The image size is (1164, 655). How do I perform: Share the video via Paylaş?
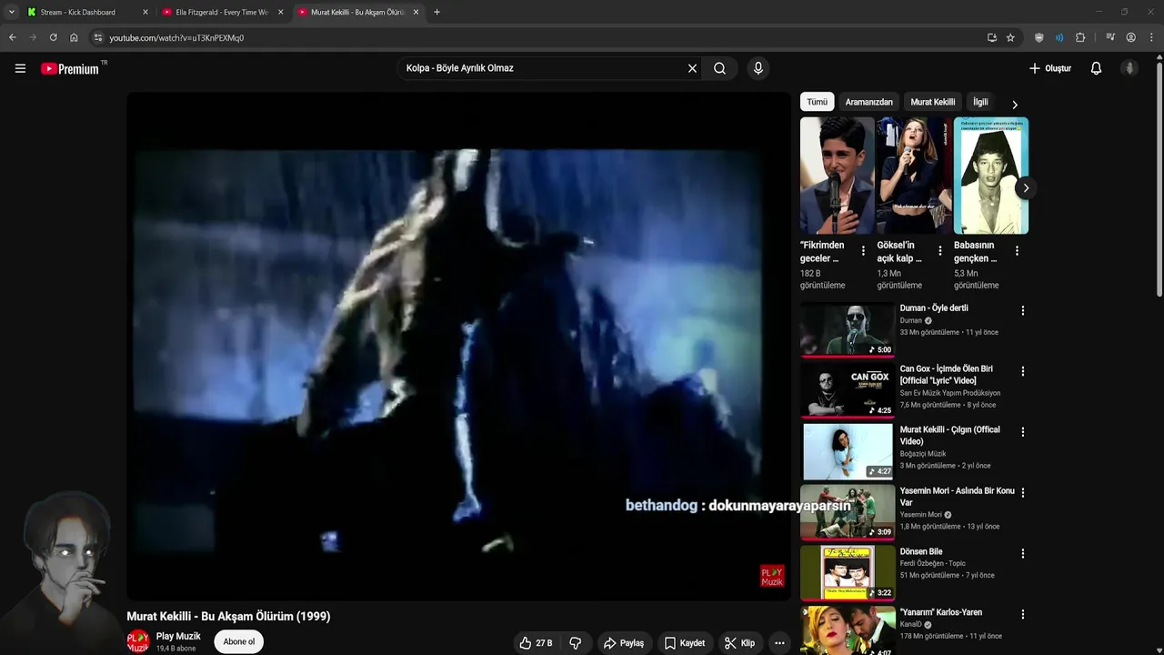[624, 643]
